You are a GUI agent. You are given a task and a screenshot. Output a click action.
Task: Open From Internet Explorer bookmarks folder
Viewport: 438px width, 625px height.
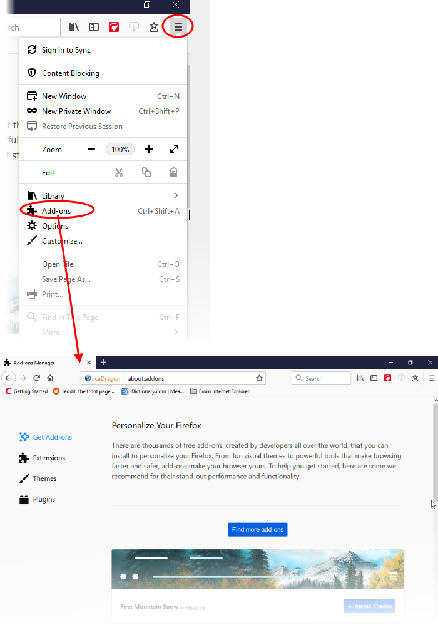pyautogui.click(x=220, y=391)
